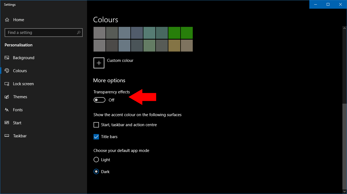Close the Settings window
Image resolution: width=347 pixels, height=194 pixels.
coord(340,4)
